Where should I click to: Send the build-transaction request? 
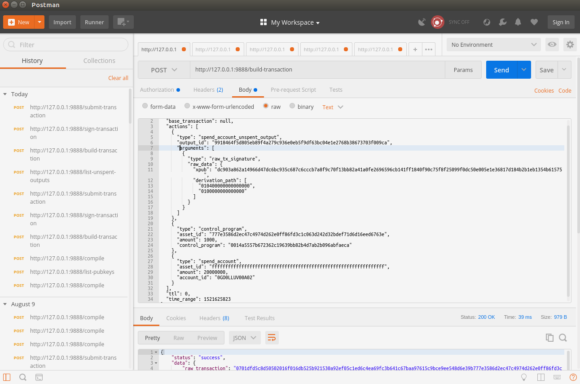[501, 70]
